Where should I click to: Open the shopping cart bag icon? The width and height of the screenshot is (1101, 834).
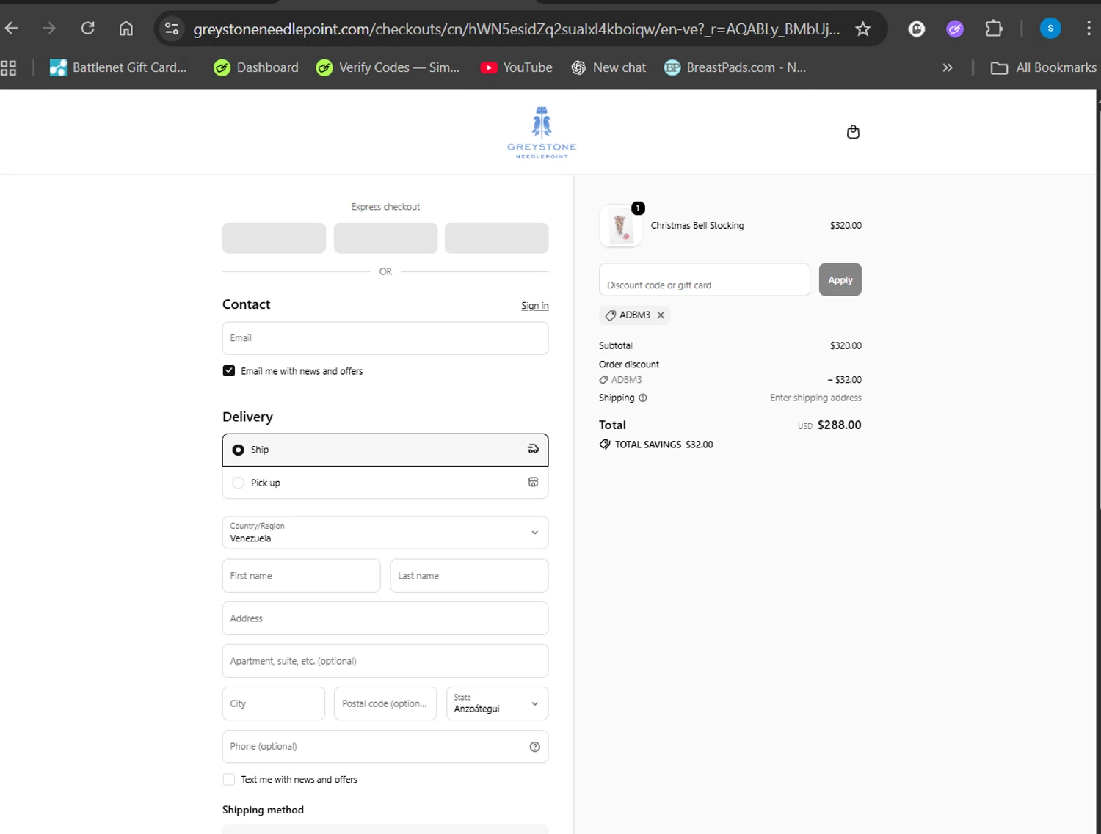point(853,132)
